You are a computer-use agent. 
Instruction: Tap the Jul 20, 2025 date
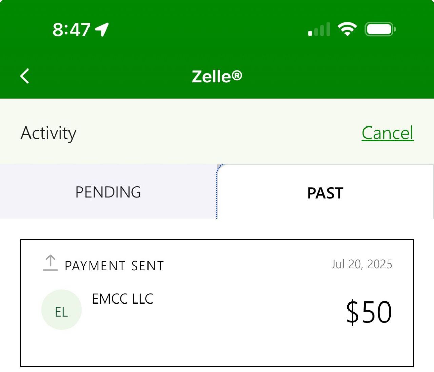coord(361,264)
